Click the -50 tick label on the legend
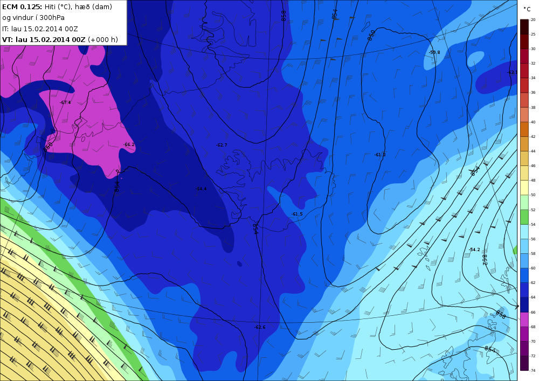The width and height of the screenshot is (539, 381). (x=533, y=195)
